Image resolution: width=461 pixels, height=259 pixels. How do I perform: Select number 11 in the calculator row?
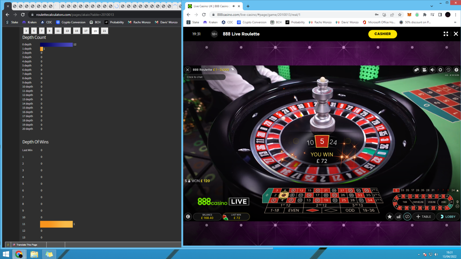[x=58, y=31]
